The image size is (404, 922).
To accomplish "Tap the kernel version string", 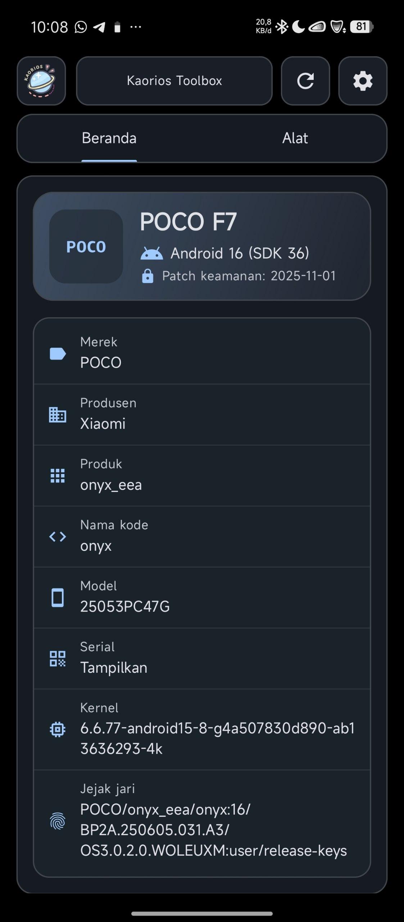I will tap(217, 738).
